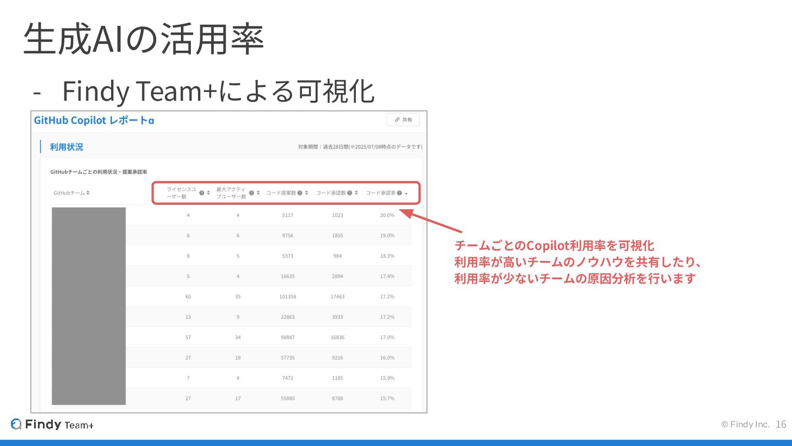Click the 1855 code approvals cell
Screen dimensions: 792x446
pyautogui.click(x=338, y=236)
